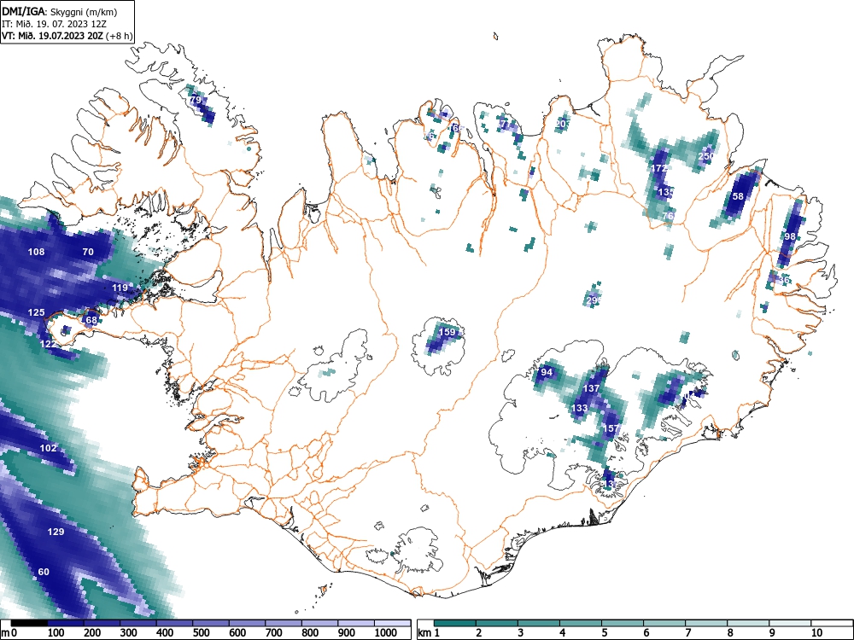Click the '7' label in the km legend
This screenshot has height=640, width=854.
[x=688, y=633]
